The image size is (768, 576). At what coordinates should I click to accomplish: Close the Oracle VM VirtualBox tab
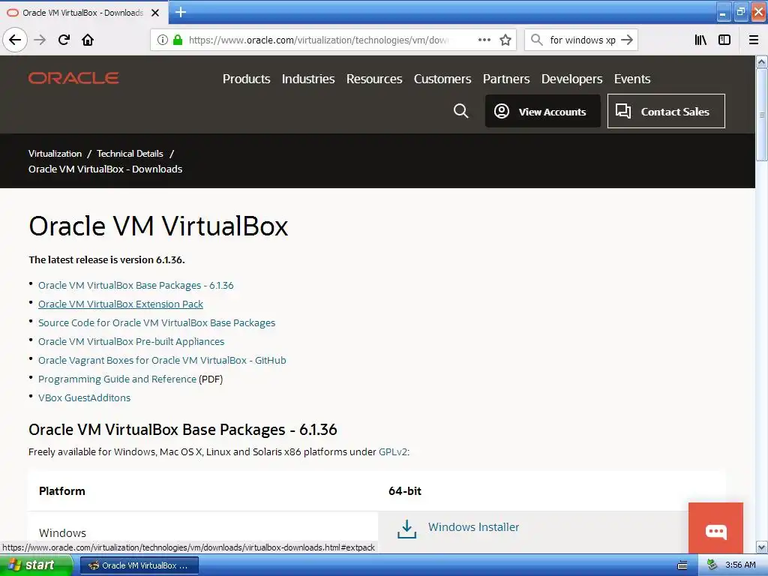[x=154, y=13]
